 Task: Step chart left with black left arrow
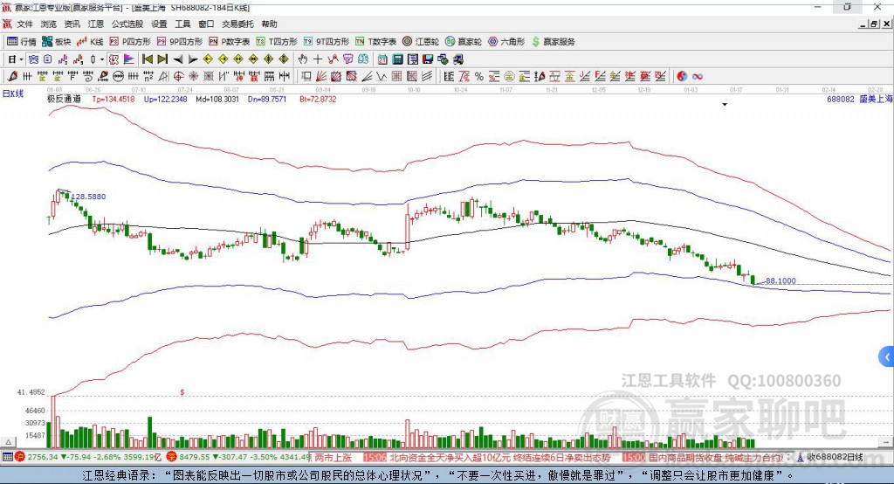pyautogui.click(x=178, y=59)
